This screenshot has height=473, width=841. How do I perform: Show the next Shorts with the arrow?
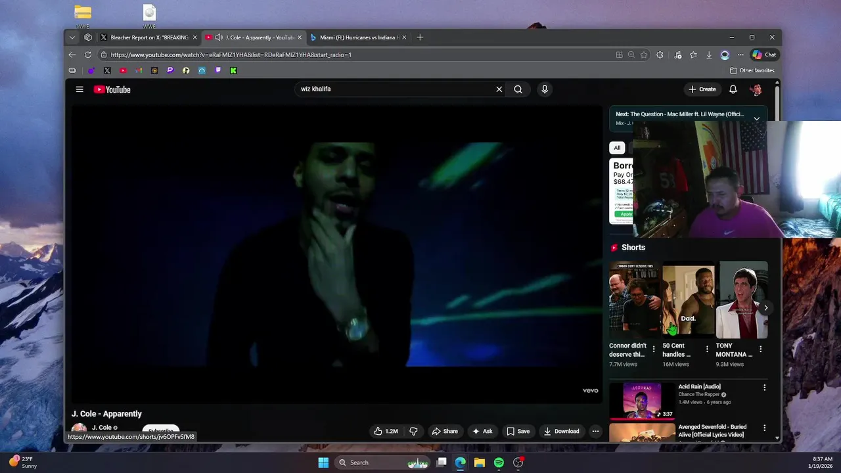tap(765, 307)
